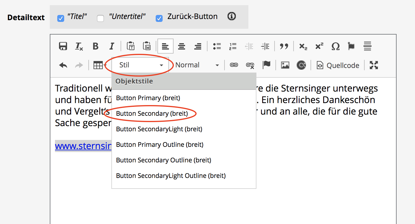Image resolution: width=415 pixels, height=224 pixels.
Task: Insert special character with Omega icon
Action: 335,46
